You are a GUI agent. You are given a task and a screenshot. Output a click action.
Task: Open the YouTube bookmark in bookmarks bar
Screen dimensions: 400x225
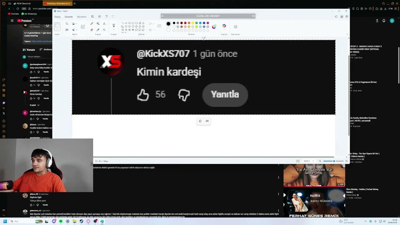(x=13, y=14)
